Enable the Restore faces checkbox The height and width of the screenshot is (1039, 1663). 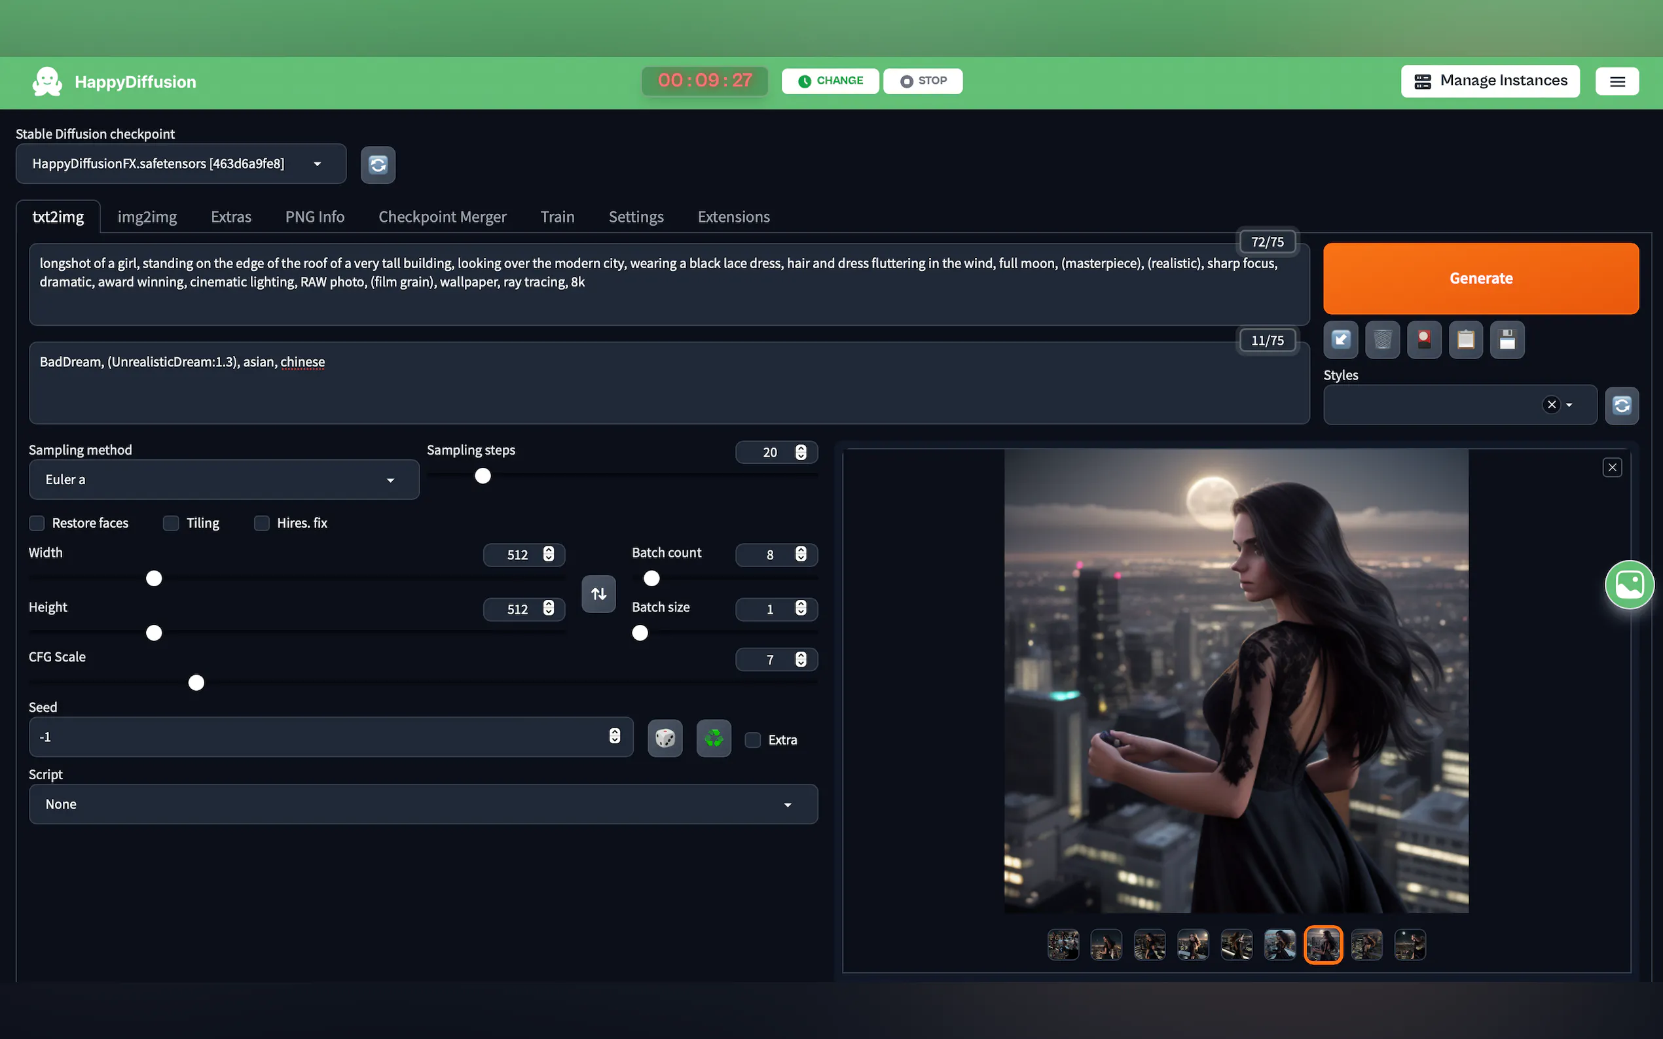[x=37, y=523]
